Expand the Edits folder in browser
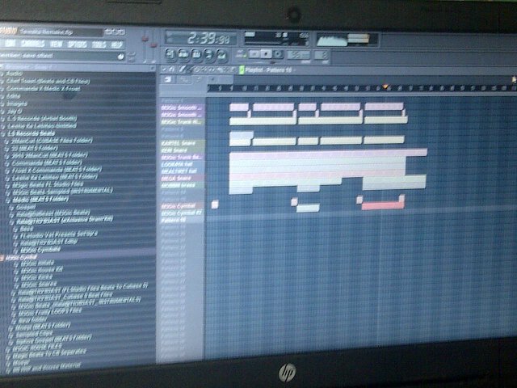517x388 pixels. point(14,96)
